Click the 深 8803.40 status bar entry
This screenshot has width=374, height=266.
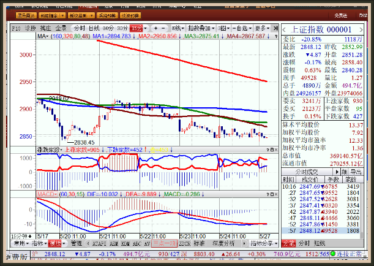point(197,254)
